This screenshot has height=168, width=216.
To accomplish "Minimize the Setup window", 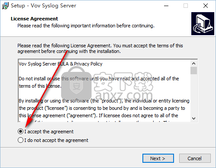I will pyautogui.click(x=166, y=6).
